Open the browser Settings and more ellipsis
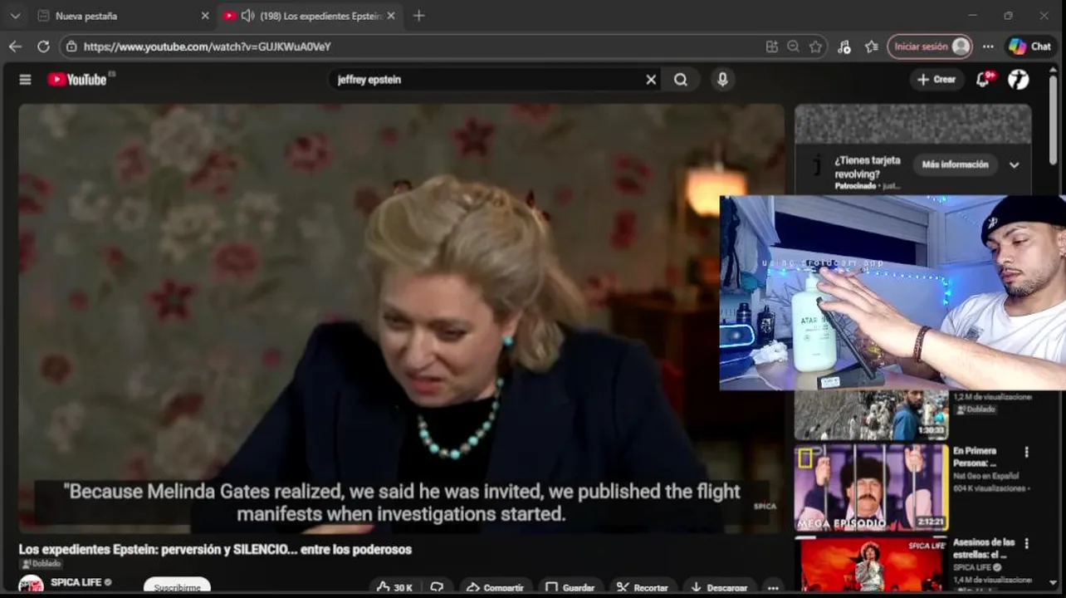The width and height of the screenshot is (1066, 598). tap(988, 47)
